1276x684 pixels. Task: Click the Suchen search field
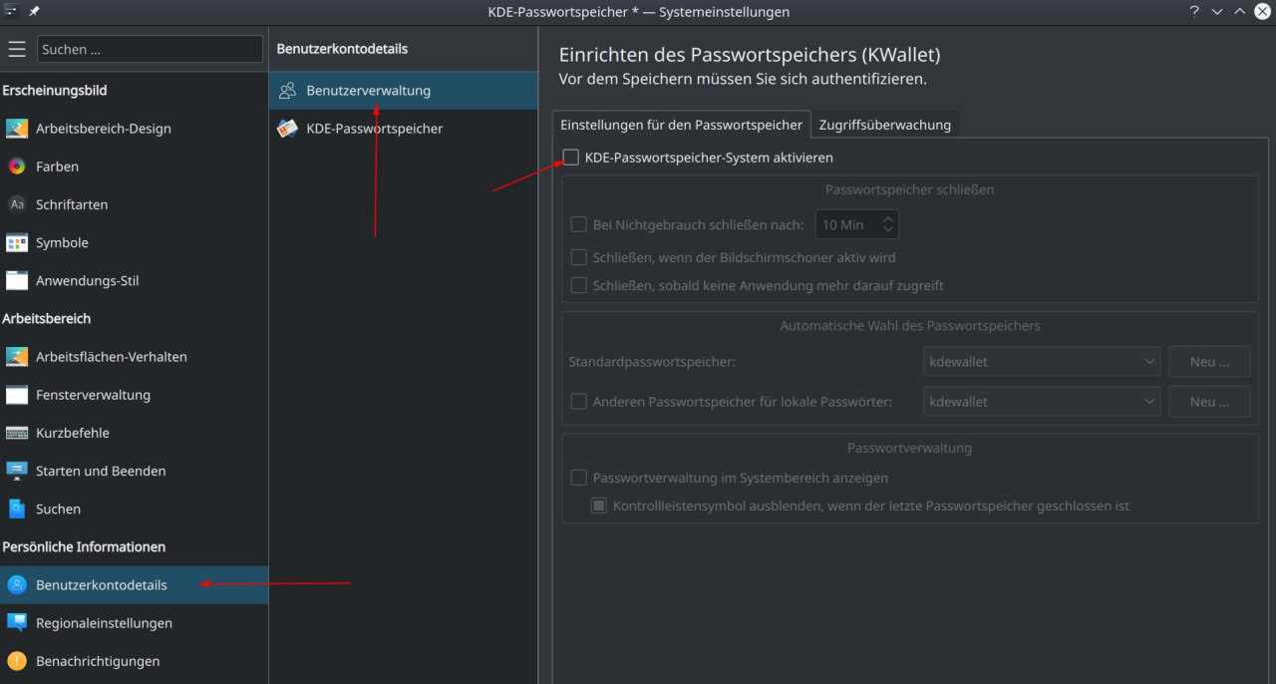[151, 49]
